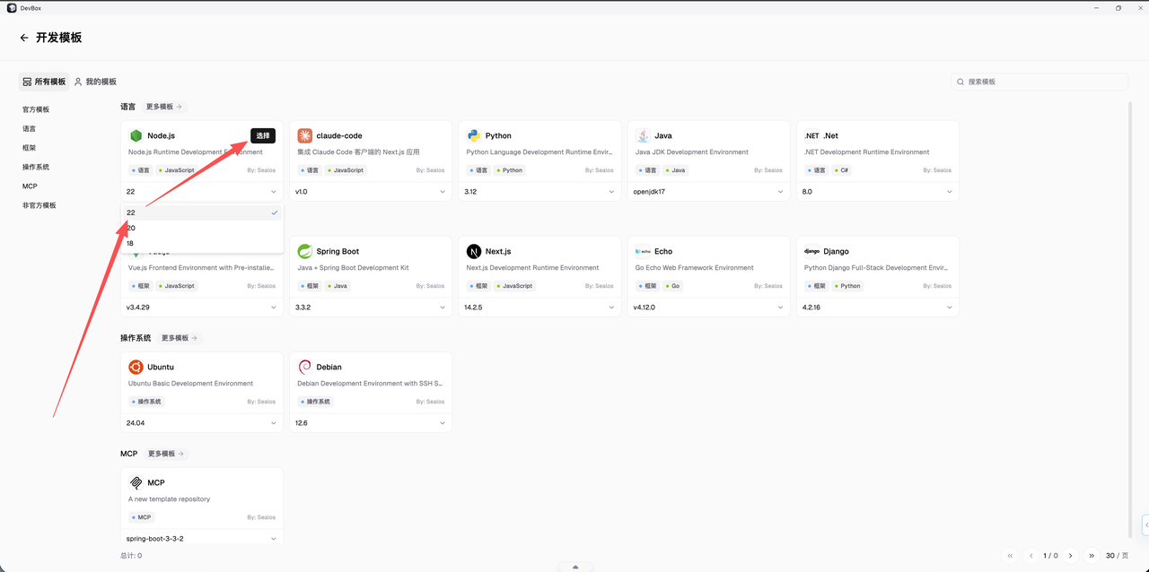
Task: Open Echo version dropdown v4.12.0
Action: 709,308
